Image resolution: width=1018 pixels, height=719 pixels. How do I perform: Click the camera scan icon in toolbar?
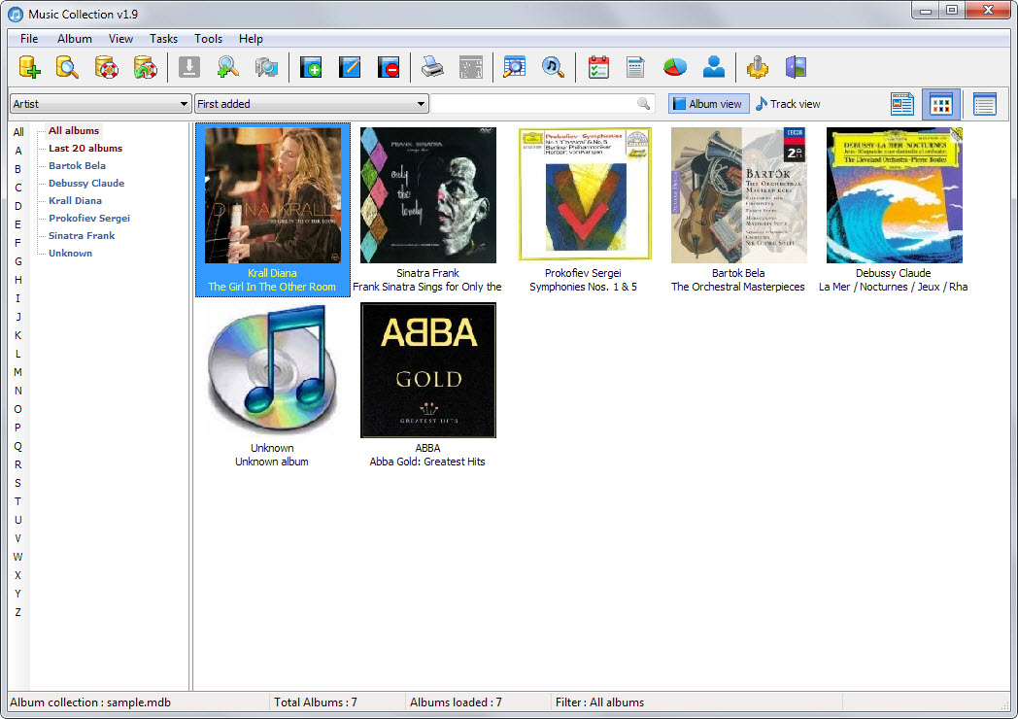tap(266, 67)
